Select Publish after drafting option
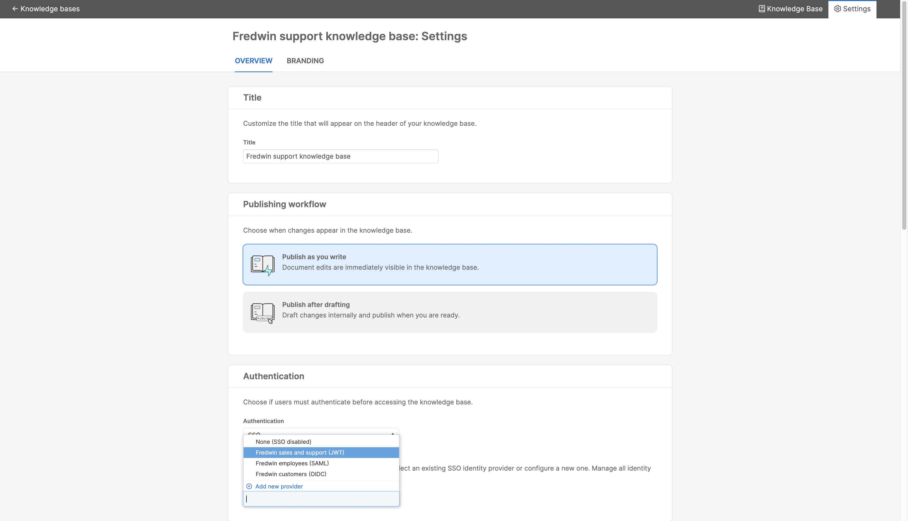The height and width of the screenshot is (521, 908). (x=450, y=312)
